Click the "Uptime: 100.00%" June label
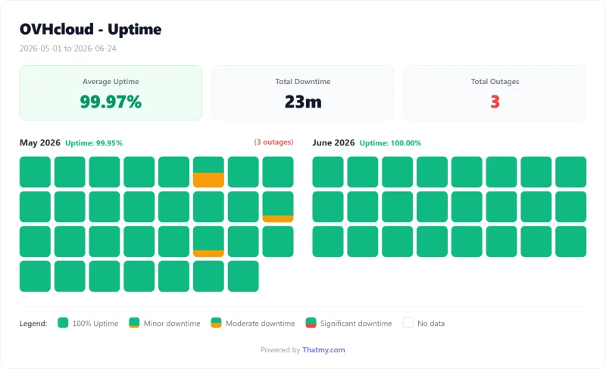The image size is (606, 369). click(x=390, y=143)
